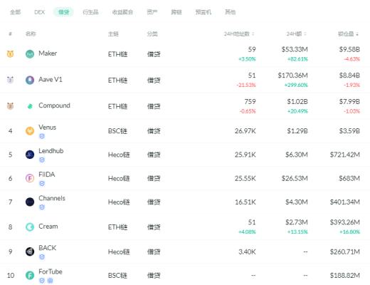This screenshot has height=285, width=370.
Task: Select the 资产 category tab
Action: click(x=152, y=12)
